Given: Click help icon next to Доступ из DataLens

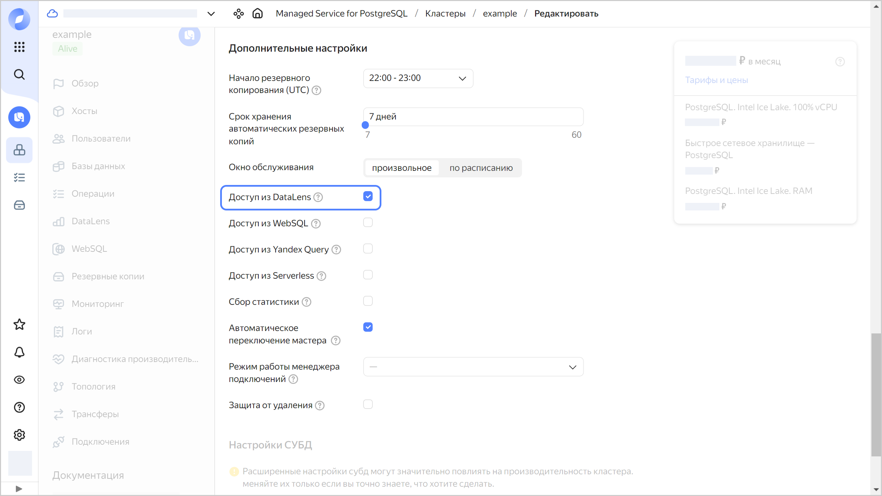Looking at the screenshot, I should click(x=318, y=197).
